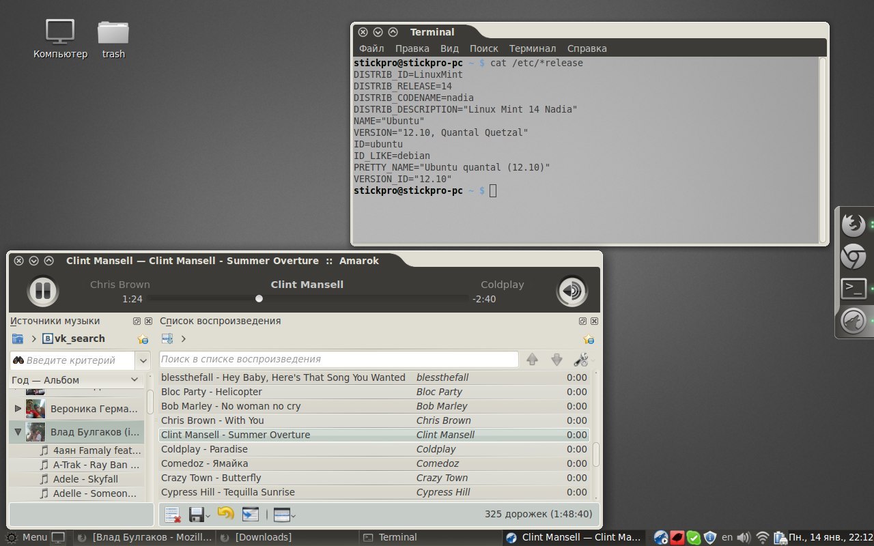The height and width of the screenshot is (546, 874).
Task: Open playlist layout dropdown in the bottom toolbar
Action: click(284, 515)
